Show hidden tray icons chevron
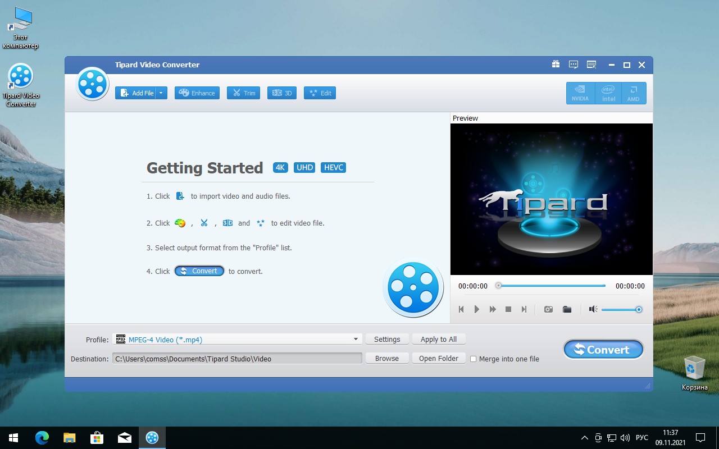This screenshot has height=449, width=719. coord(585,438)
